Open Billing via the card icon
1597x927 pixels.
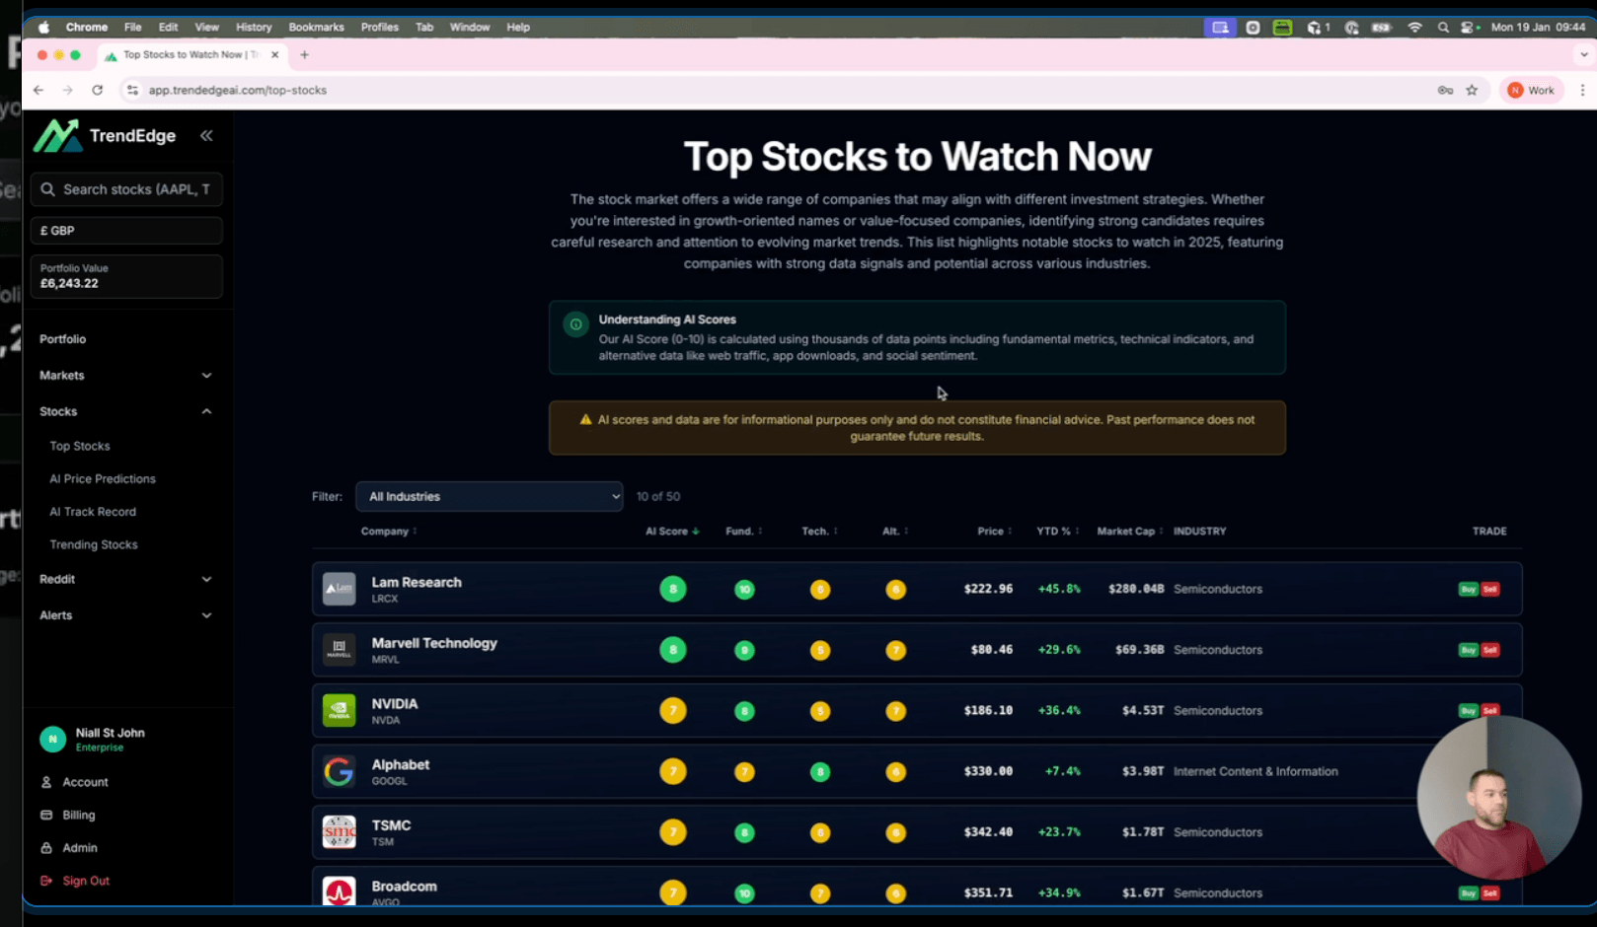click(x=46, y=815)
